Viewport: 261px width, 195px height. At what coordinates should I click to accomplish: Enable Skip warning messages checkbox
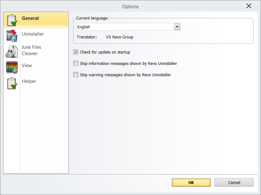click(76, 75)
